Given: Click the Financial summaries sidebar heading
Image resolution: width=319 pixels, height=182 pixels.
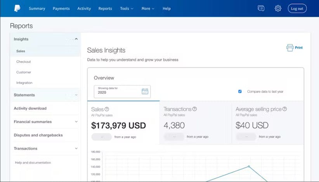Looking at the screenshot, I should pos(33,122).
